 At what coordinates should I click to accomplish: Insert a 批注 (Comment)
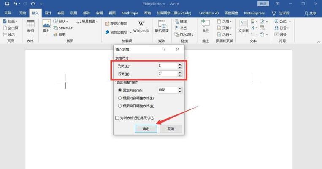coord(206,26)
